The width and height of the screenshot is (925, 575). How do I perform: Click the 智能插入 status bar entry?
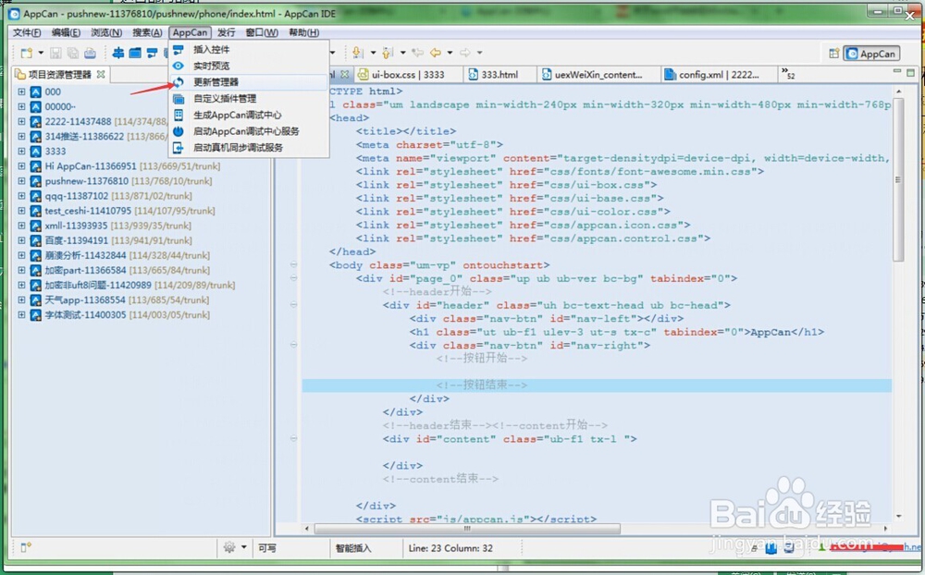353,548
